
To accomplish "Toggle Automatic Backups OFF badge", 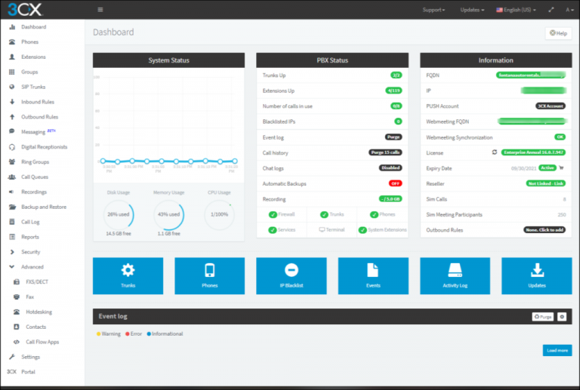I will pyautogui.click(x=395, y=183).
